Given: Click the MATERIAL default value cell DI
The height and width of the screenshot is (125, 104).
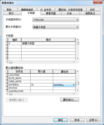Looking at the screenshot, I should click(42, 85).
